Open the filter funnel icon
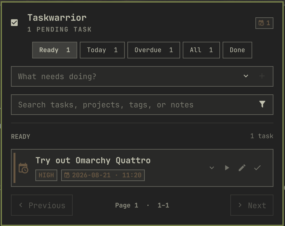This screenshot has width=285, height=226. 262,104
